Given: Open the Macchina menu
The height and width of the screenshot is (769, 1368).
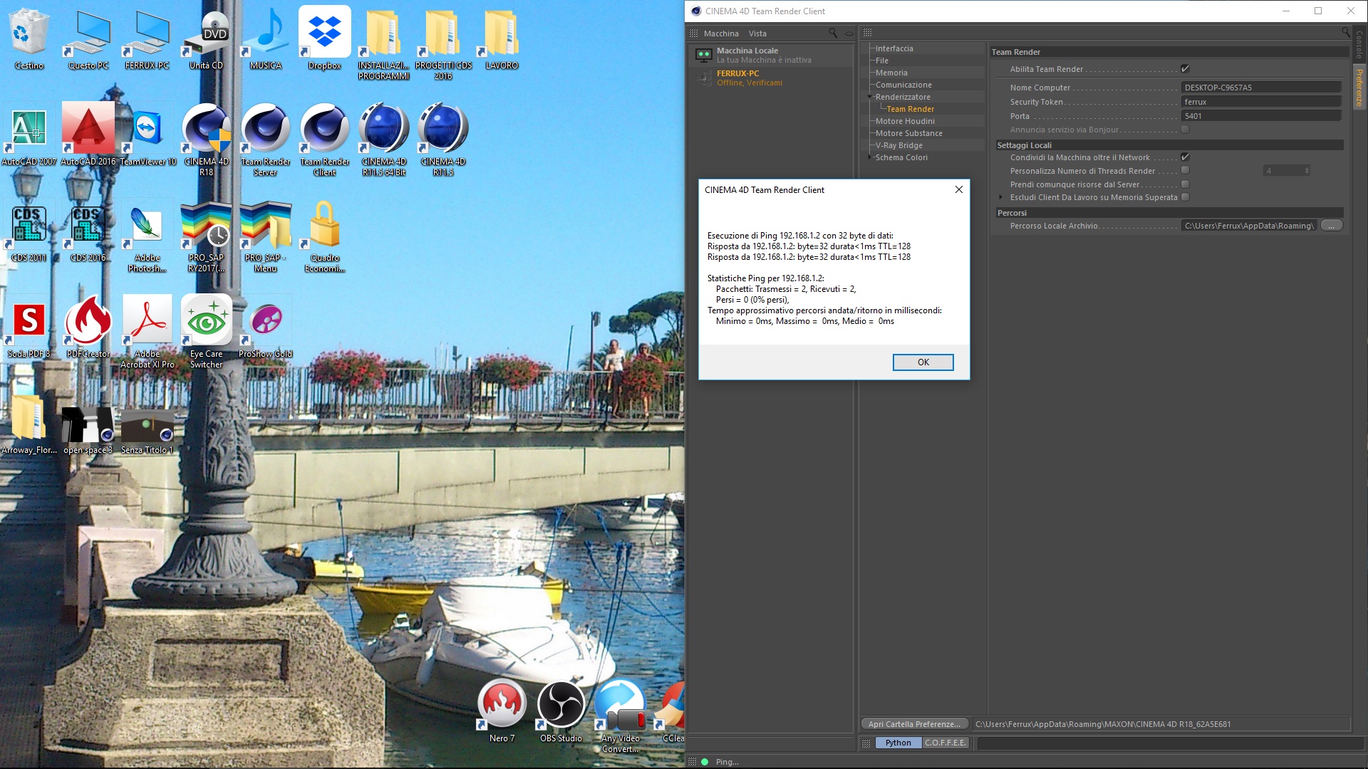Looking at the screenshot, I should point(720,33).
